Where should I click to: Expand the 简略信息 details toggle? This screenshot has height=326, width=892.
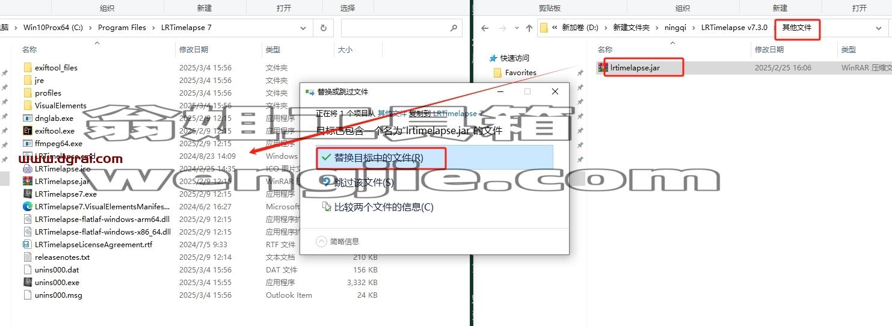point(322,241)
